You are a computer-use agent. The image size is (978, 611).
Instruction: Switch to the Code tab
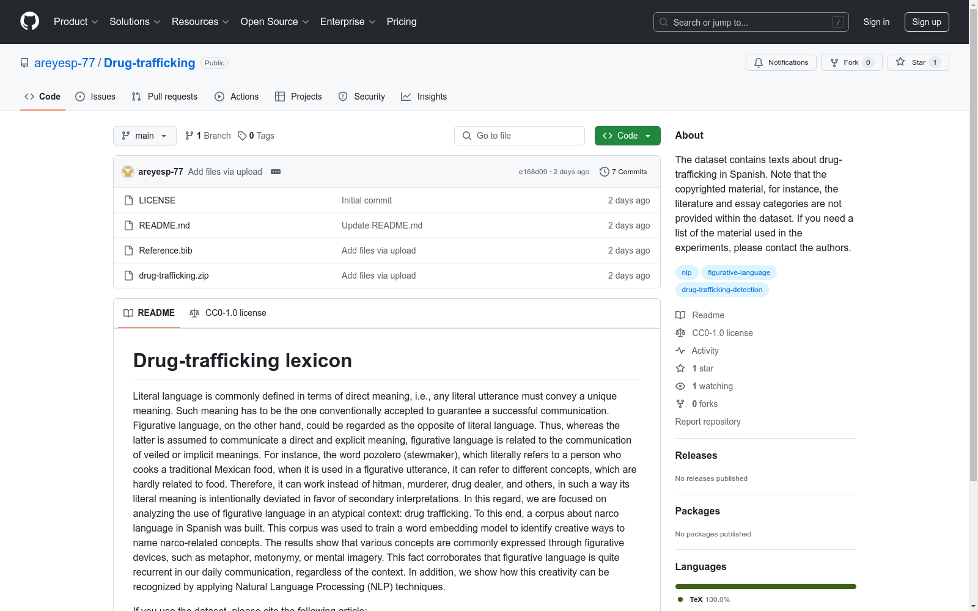(x=43, y=97)
